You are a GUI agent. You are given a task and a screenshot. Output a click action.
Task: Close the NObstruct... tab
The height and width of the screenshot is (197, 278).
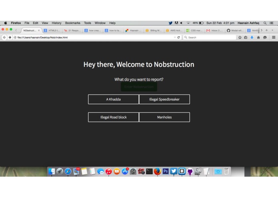coord(39,30)
